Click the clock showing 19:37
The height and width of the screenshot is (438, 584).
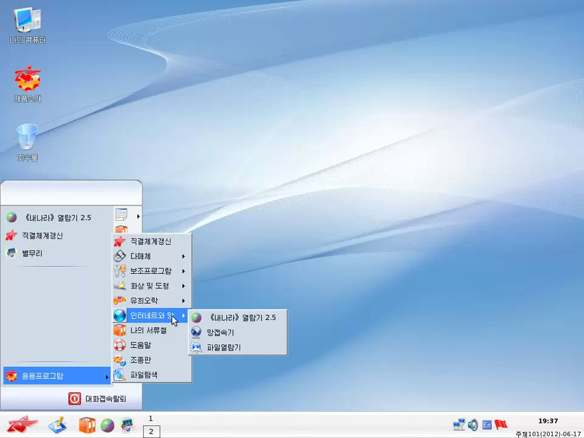(547, 421)
